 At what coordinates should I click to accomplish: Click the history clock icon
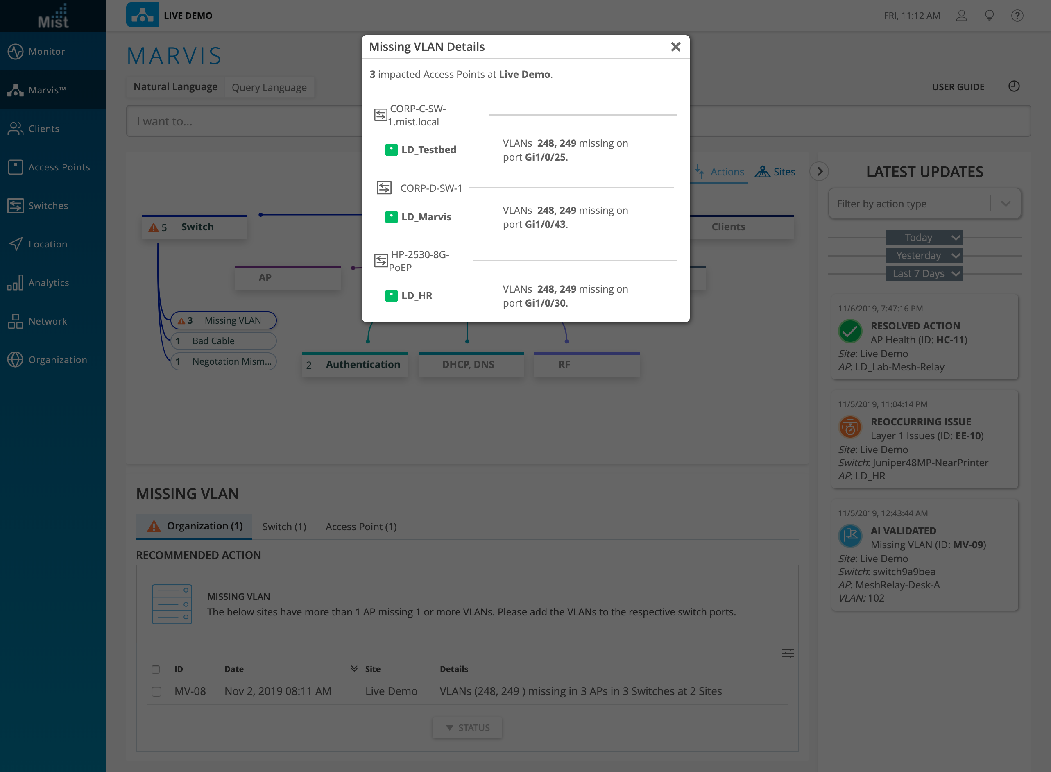point(1014,86)
